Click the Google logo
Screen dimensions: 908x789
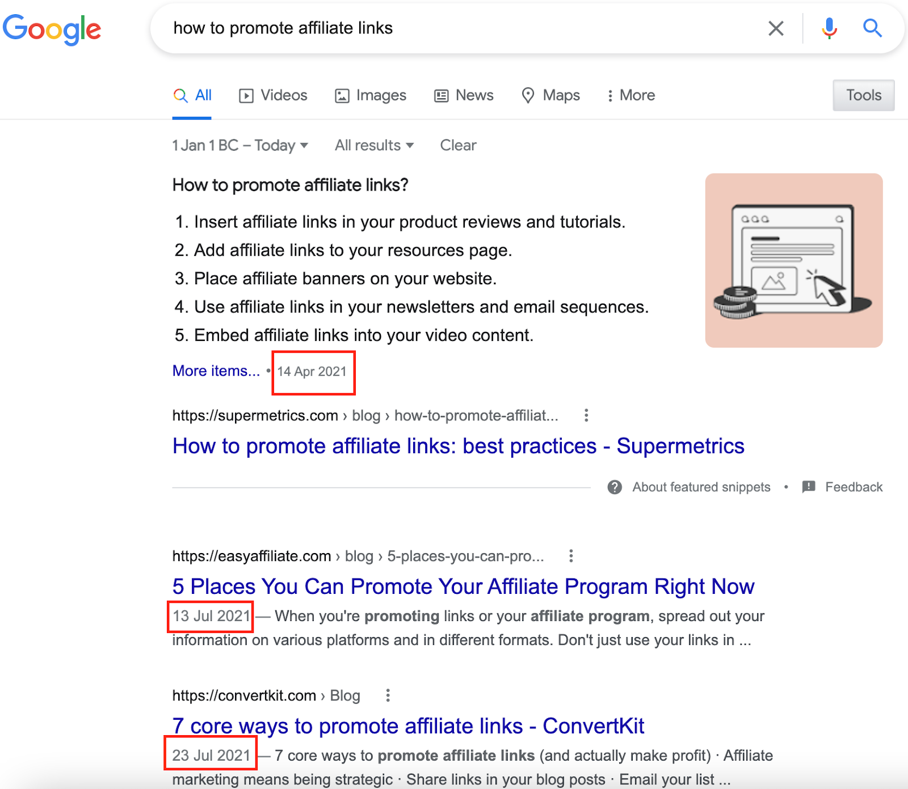52,29
